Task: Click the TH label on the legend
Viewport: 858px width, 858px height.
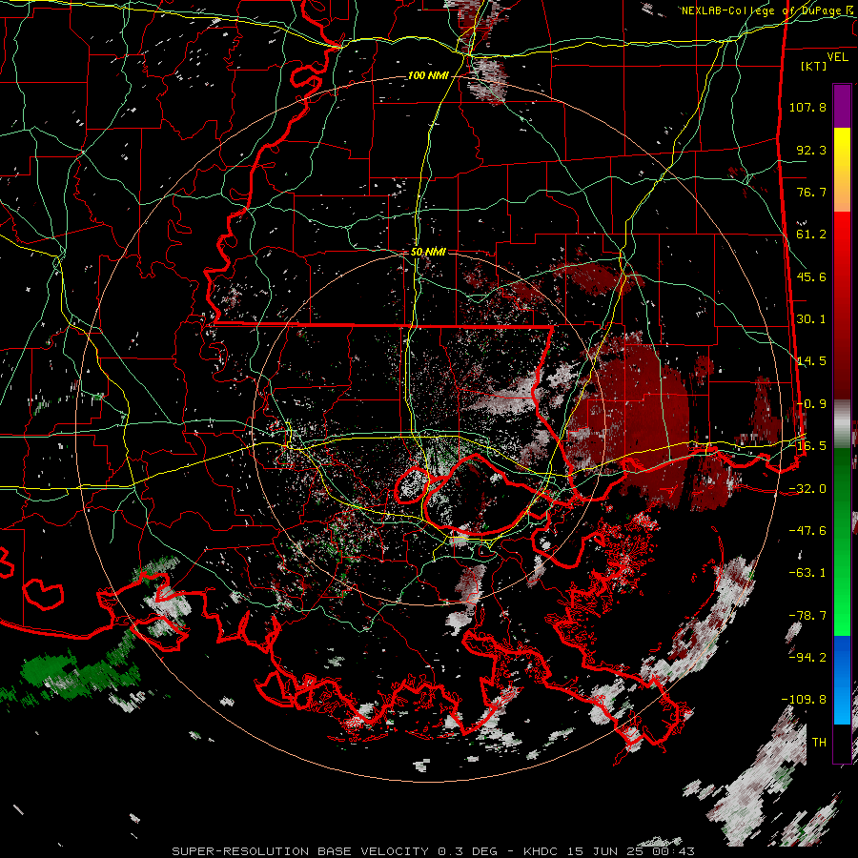Action: [819, 742]
